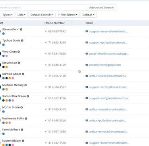
Task: Click the envelope icon in Steven Pearl's row
Action: (x=87, y=32)
